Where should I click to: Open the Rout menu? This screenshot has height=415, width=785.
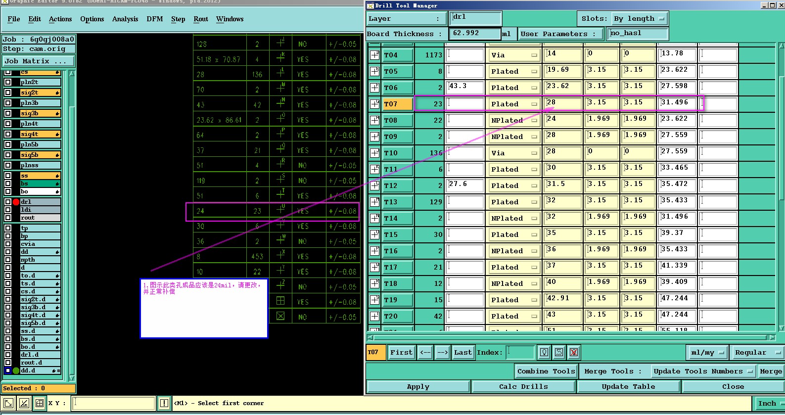[201, 19]
